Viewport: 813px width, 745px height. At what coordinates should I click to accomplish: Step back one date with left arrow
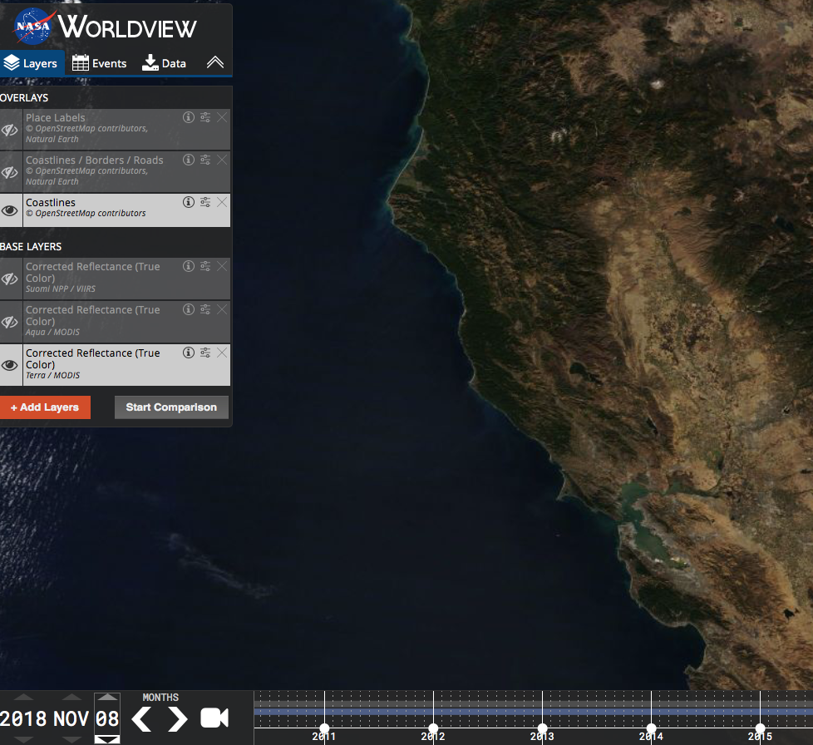pos(141,719)
